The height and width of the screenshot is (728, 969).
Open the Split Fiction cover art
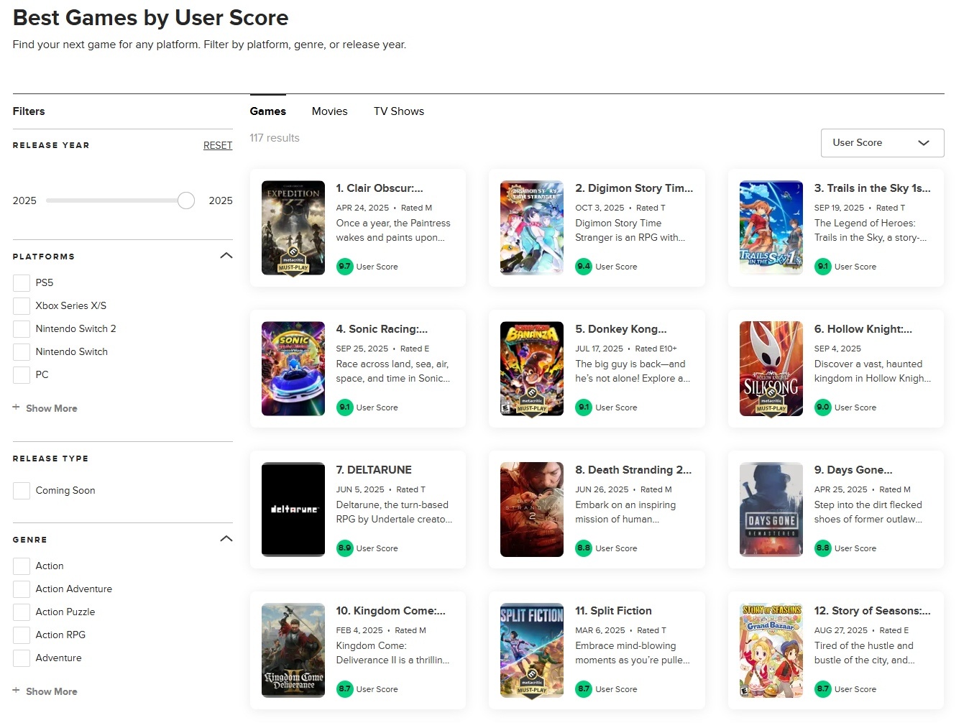tap(532, 650)
